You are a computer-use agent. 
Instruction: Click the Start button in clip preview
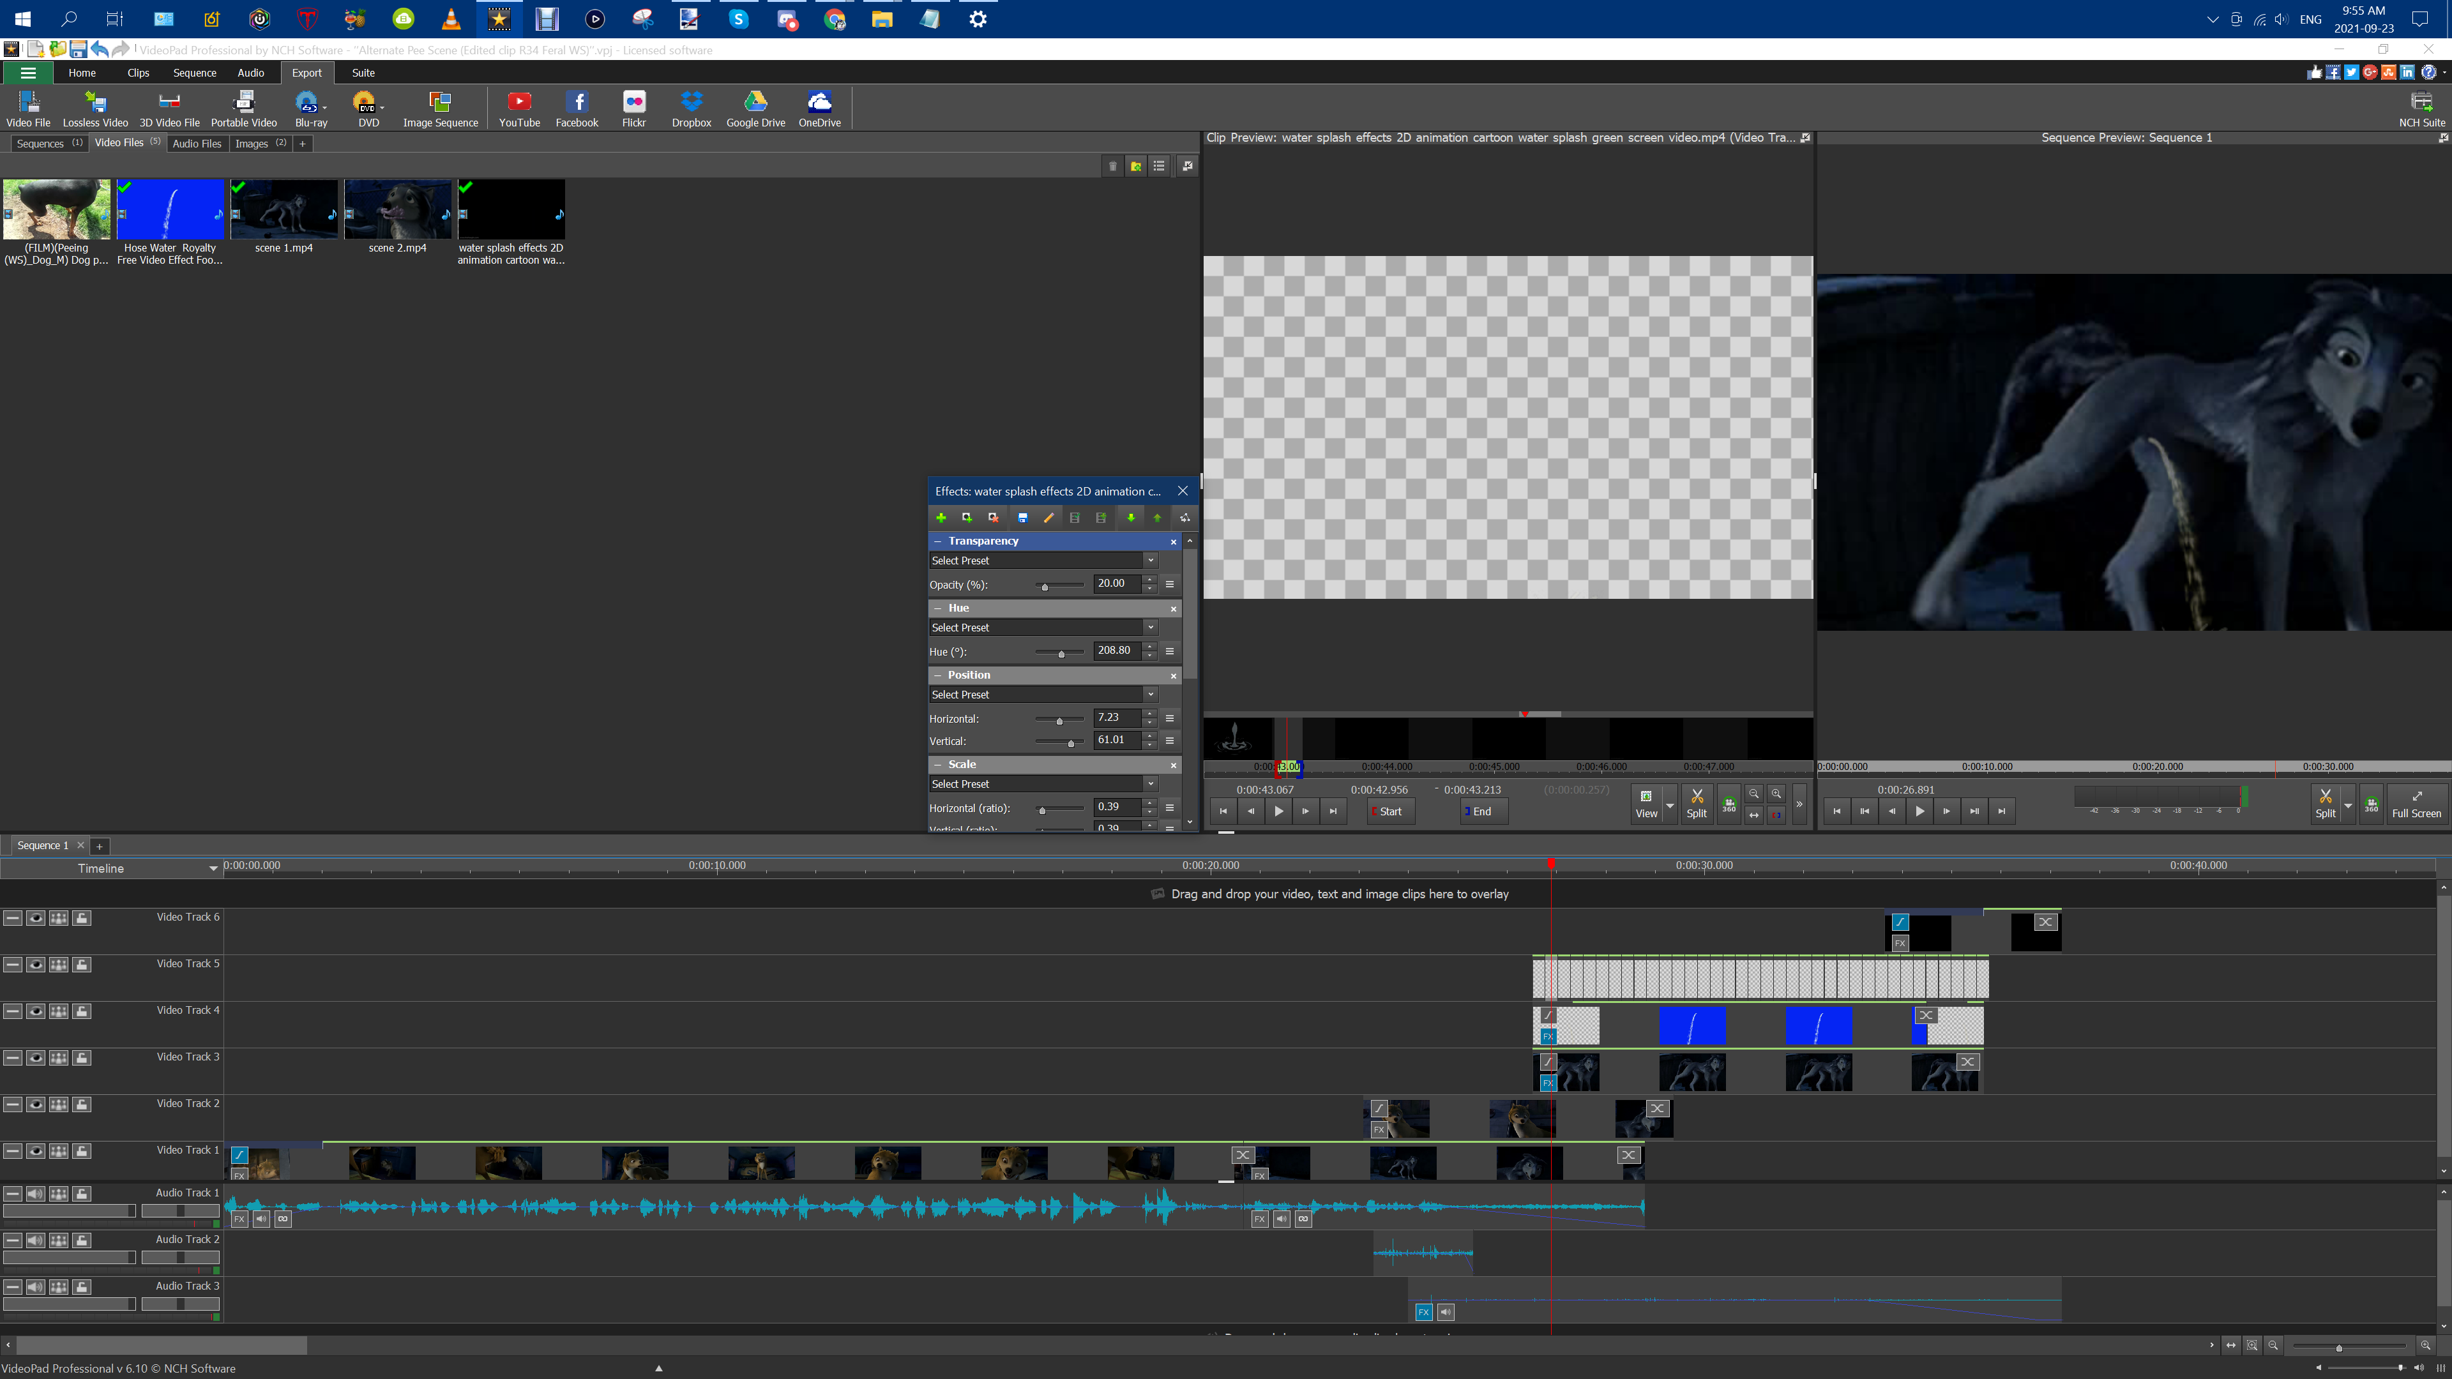tap(1389, 811)
